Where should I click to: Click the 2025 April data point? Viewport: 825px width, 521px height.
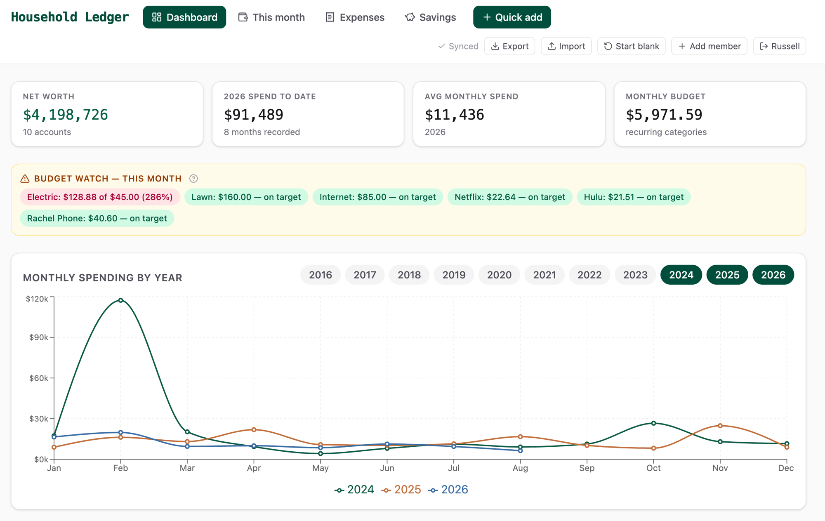(254, 430)
